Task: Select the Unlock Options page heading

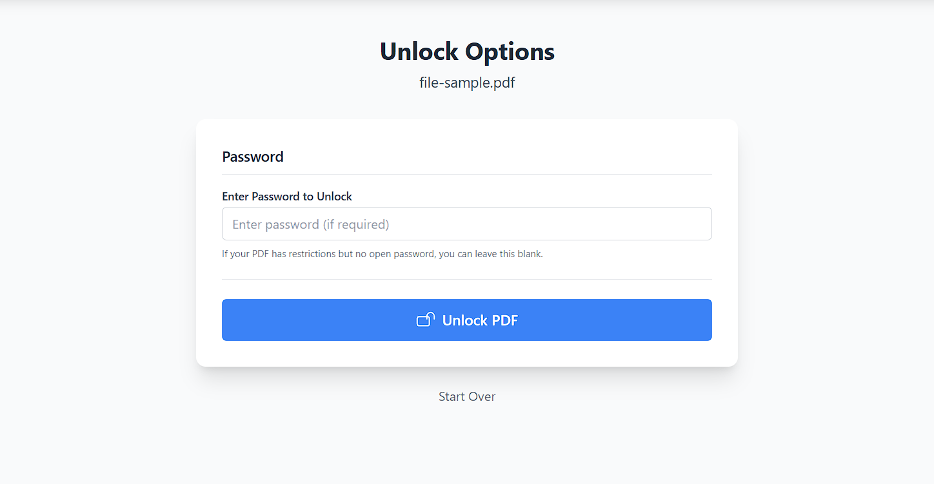Action: [467, 52]
